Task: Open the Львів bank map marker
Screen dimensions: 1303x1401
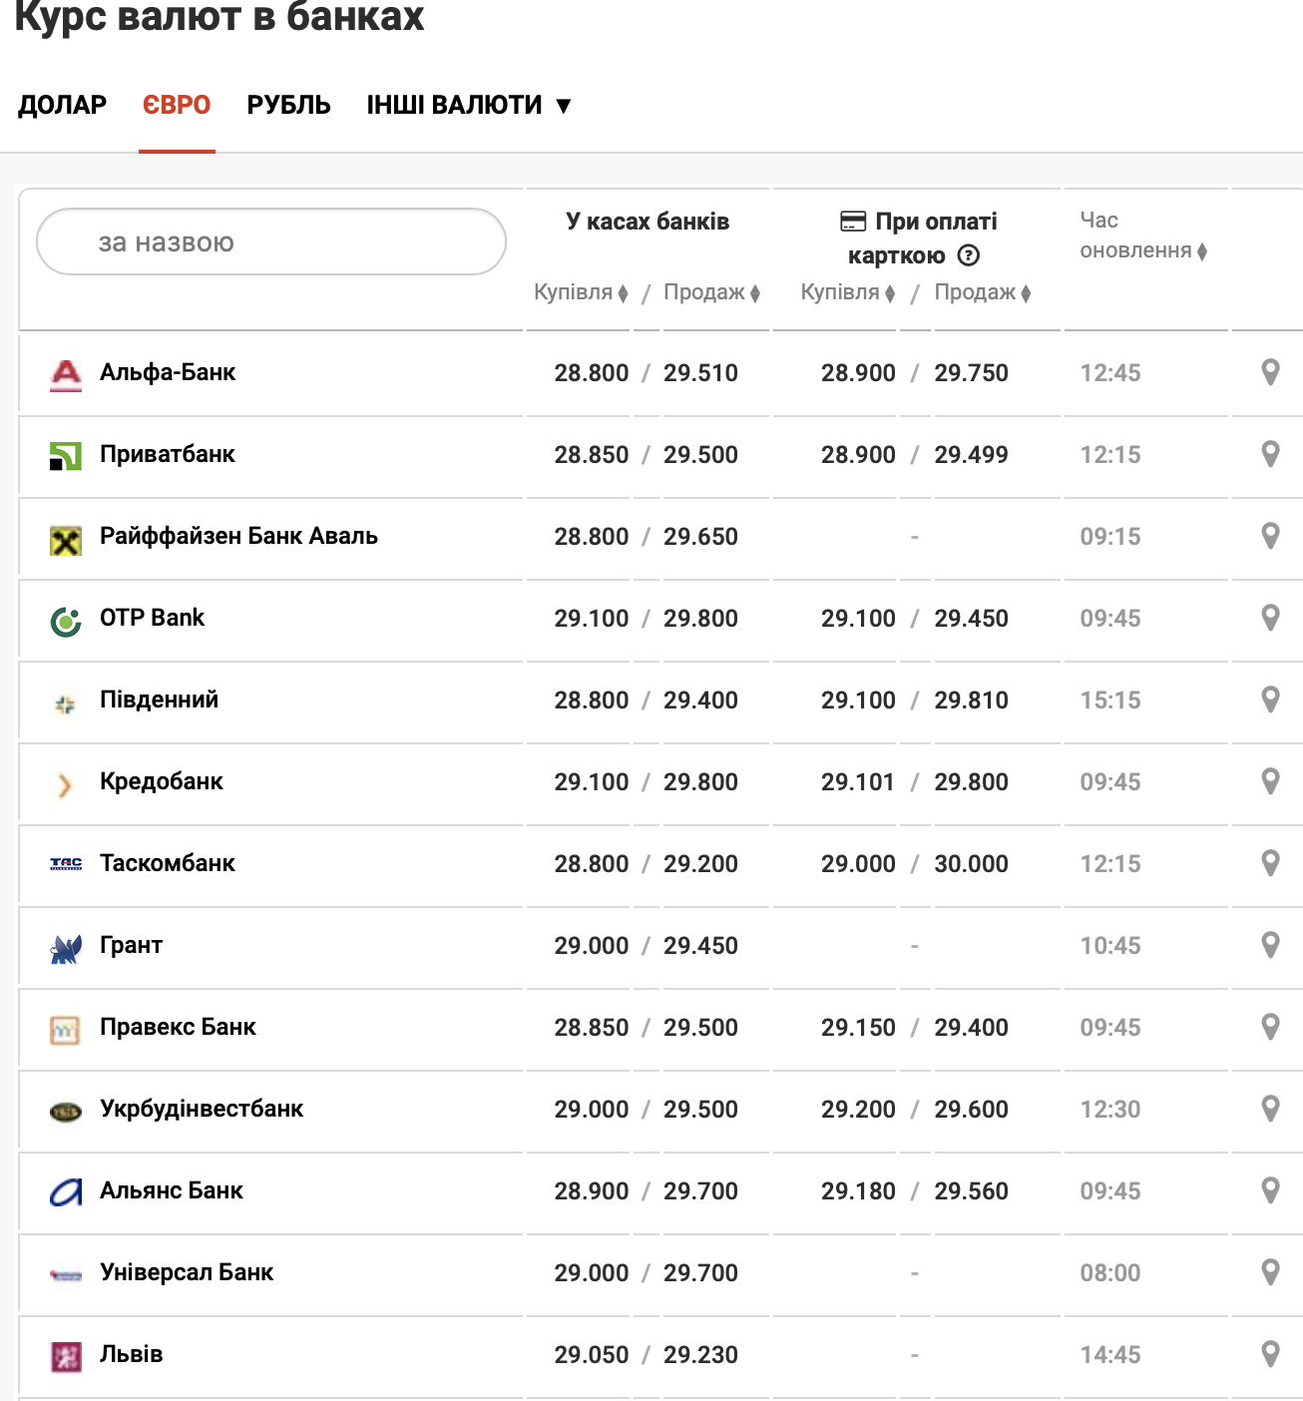Action: [x=1270, y=1354]
